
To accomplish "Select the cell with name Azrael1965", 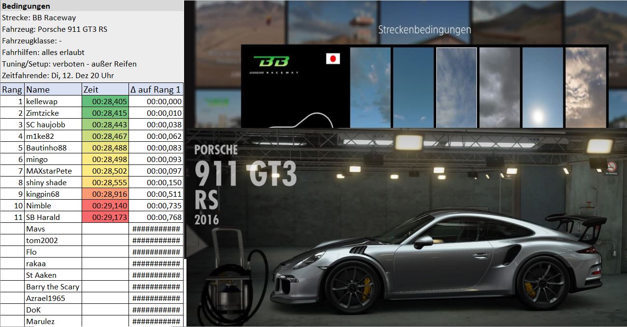I will [53, 298].
